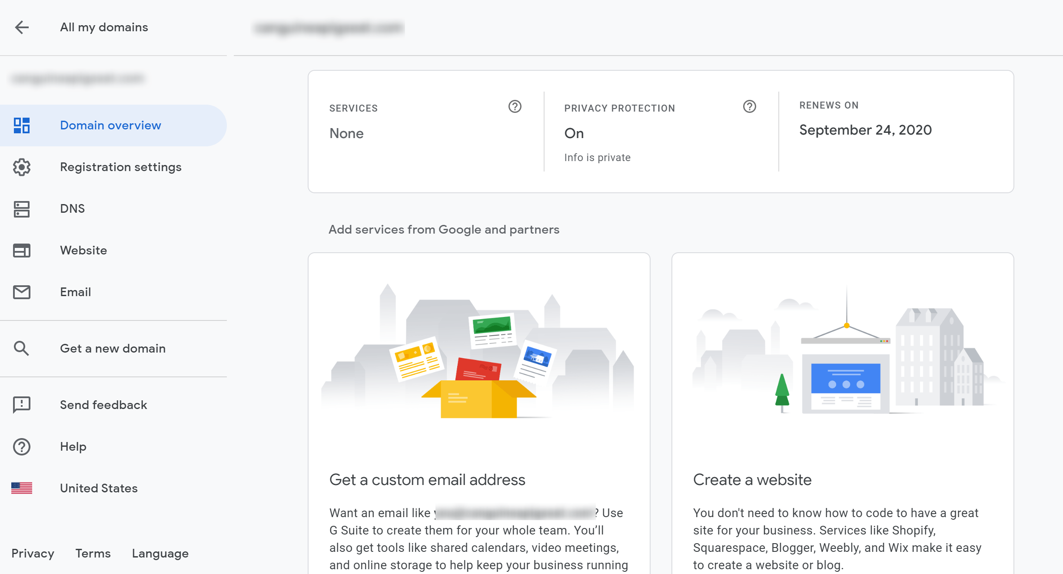Click the Get a new domain search icon
1063x574 pixels.
click(21, 348)
